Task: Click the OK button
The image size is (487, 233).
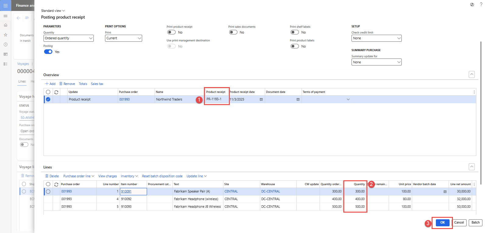Action: (442, 223)
